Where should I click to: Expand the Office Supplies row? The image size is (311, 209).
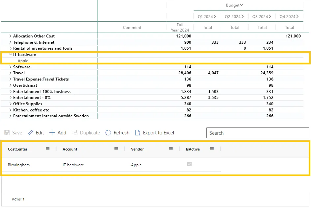click(11, 104)
